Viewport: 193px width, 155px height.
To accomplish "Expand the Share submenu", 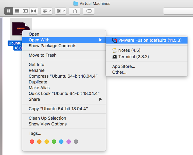I will [64, 99].
